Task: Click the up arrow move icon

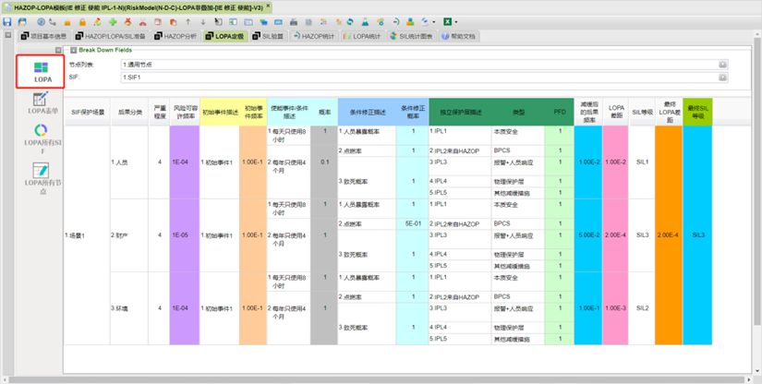Action: point(188,21)
